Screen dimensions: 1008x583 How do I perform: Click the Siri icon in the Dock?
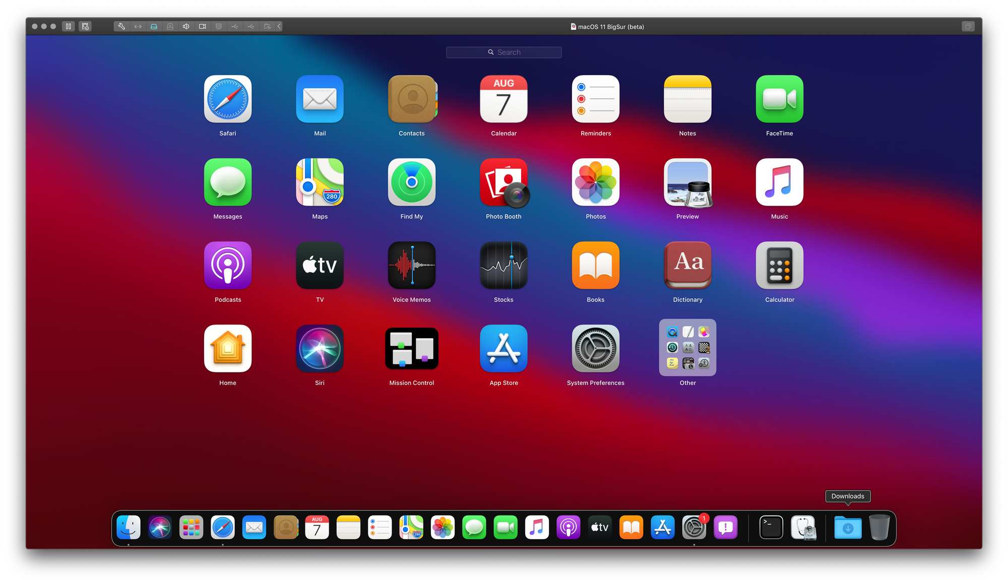(x=160, y=528)
